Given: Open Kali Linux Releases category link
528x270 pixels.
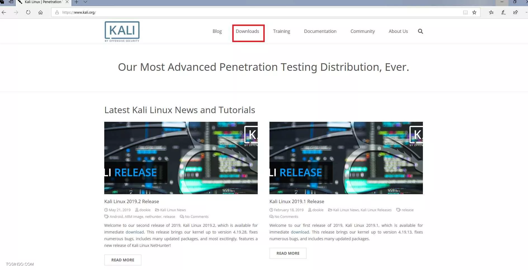Looking at the screenshot, I should click(x=376, y=210).
